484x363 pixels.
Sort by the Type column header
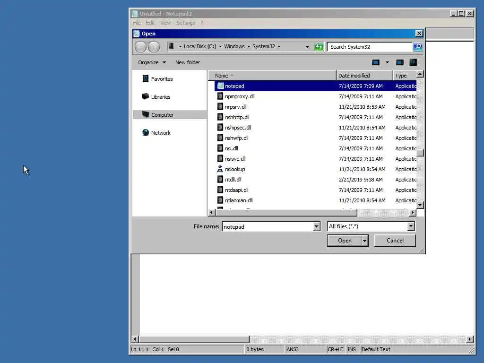(x=405, y=76)
